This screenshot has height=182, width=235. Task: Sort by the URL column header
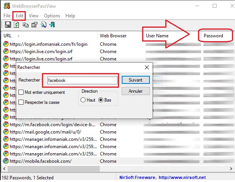tap(49, 36)
